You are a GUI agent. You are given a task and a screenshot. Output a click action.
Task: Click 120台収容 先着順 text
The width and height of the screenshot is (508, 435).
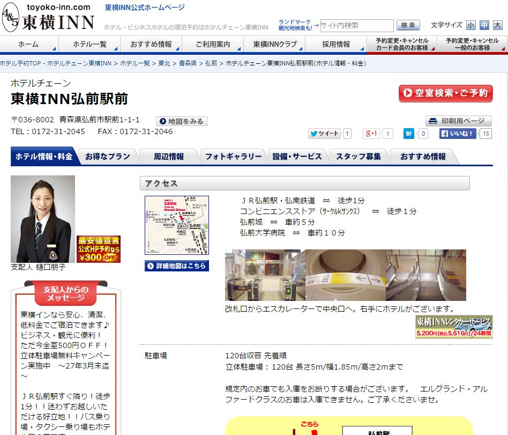(x=256, y=356)
